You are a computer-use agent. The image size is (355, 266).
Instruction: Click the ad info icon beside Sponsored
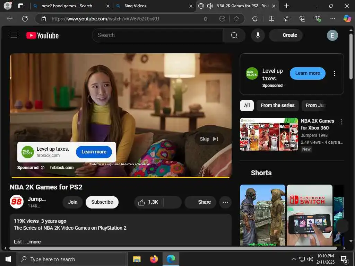tap(43, 168)
